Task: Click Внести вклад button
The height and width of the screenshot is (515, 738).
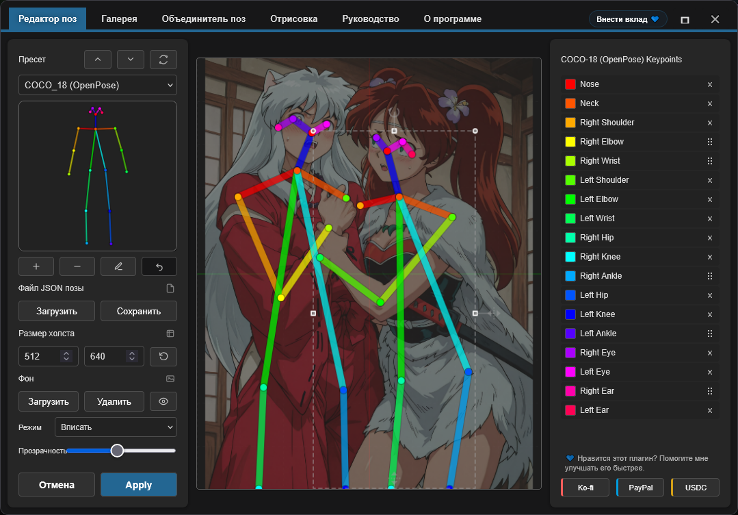Action: coord(628,19)
